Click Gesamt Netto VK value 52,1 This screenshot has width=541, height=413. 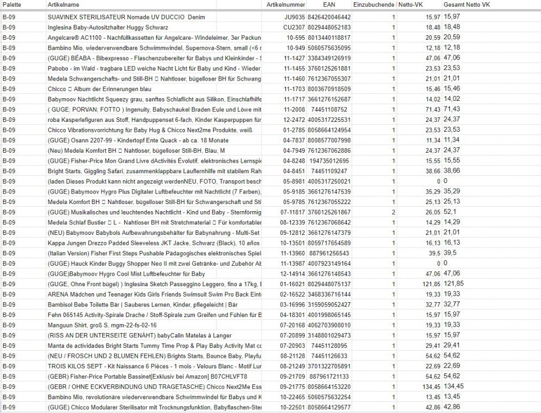[x=450, y=212]
